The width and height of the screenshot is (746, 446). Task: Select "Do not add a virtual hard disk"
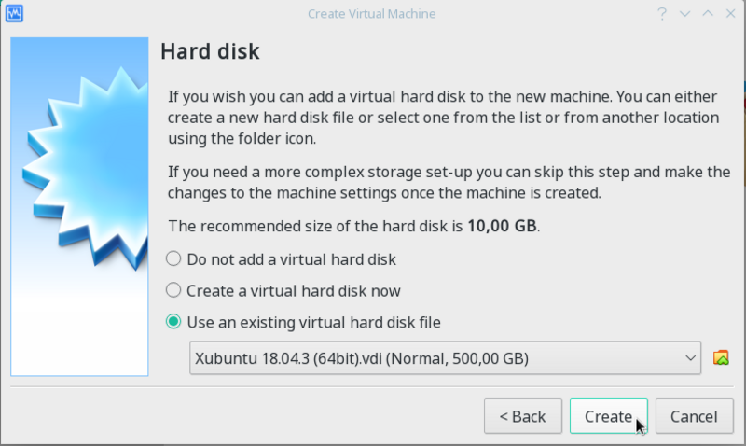coord(173,258)
